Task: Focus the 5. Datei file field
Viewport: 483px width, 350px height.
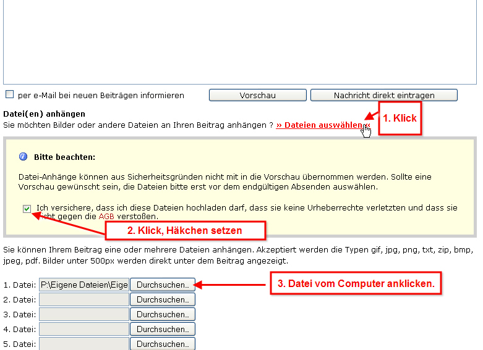Action: tap(83, 343)
